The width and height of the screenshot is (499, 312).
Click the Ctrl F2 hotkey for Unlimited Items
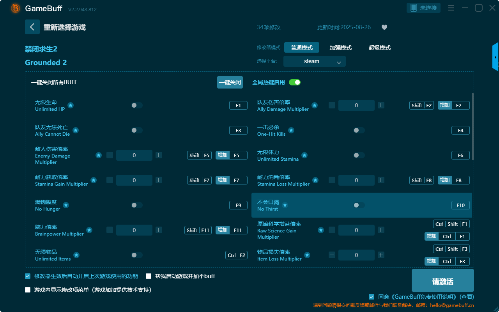coord(237,255)
